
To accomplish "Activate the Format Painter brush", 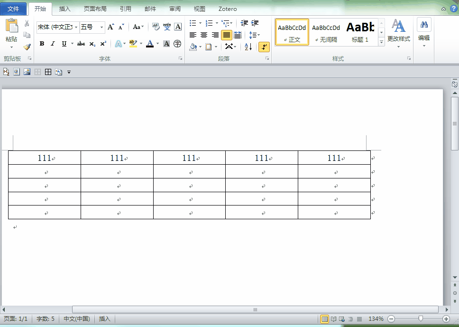I will pos(27,47).
